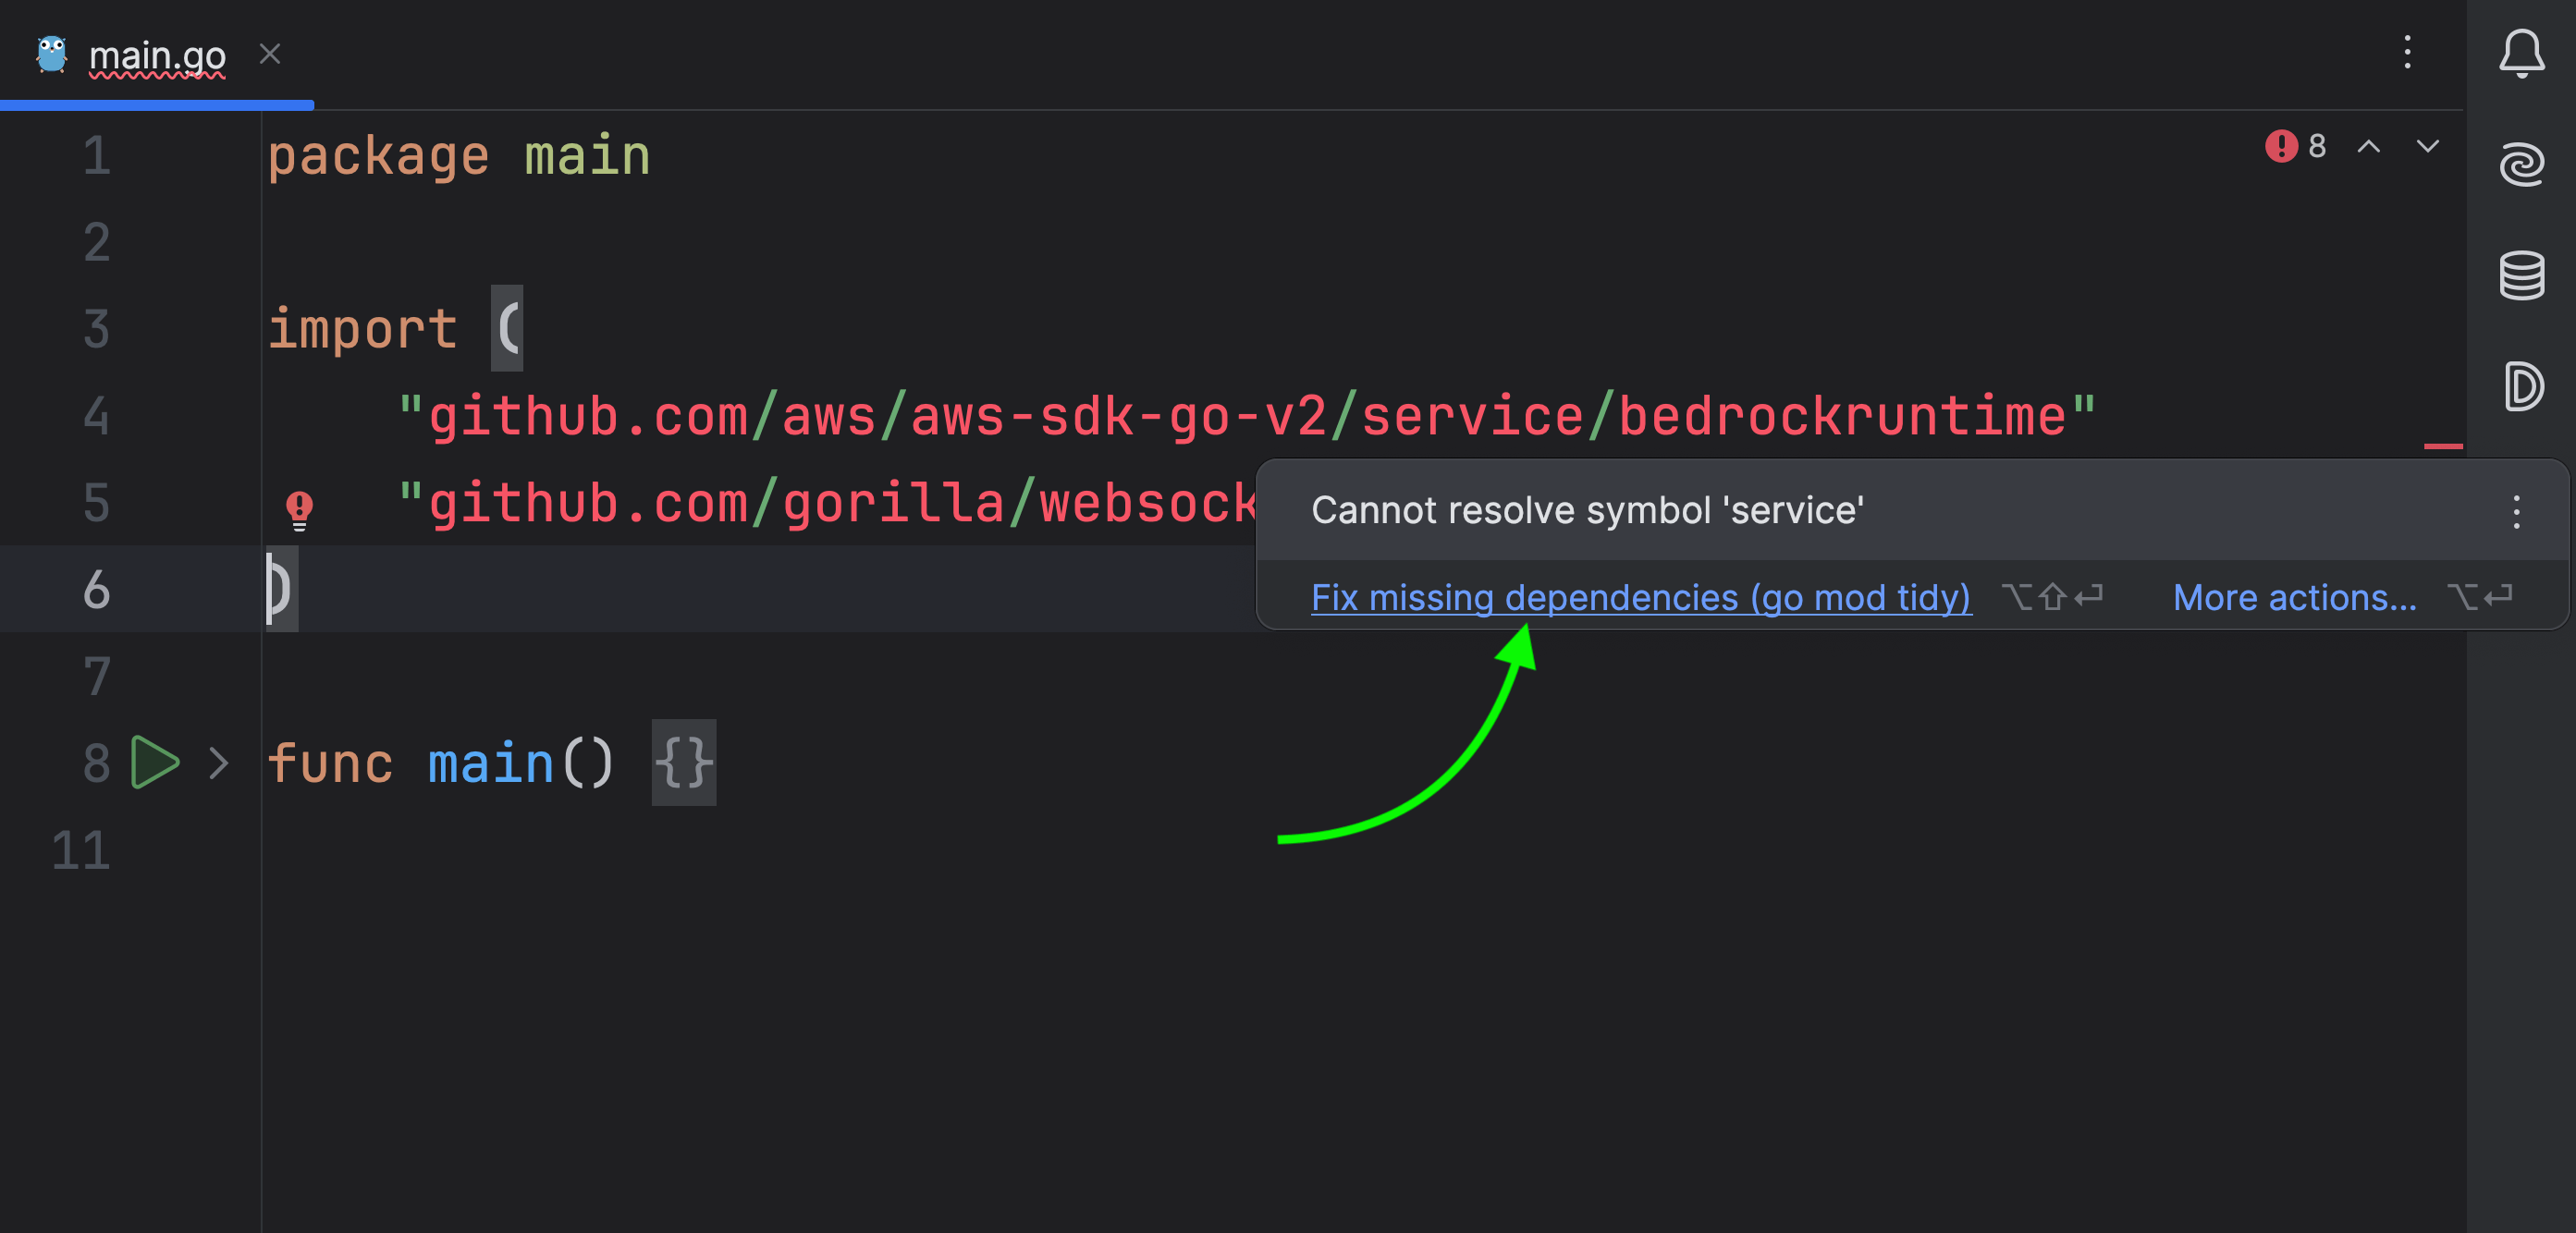Close the main.go tab
The image size is (2576, 1233).
(270, 54)
